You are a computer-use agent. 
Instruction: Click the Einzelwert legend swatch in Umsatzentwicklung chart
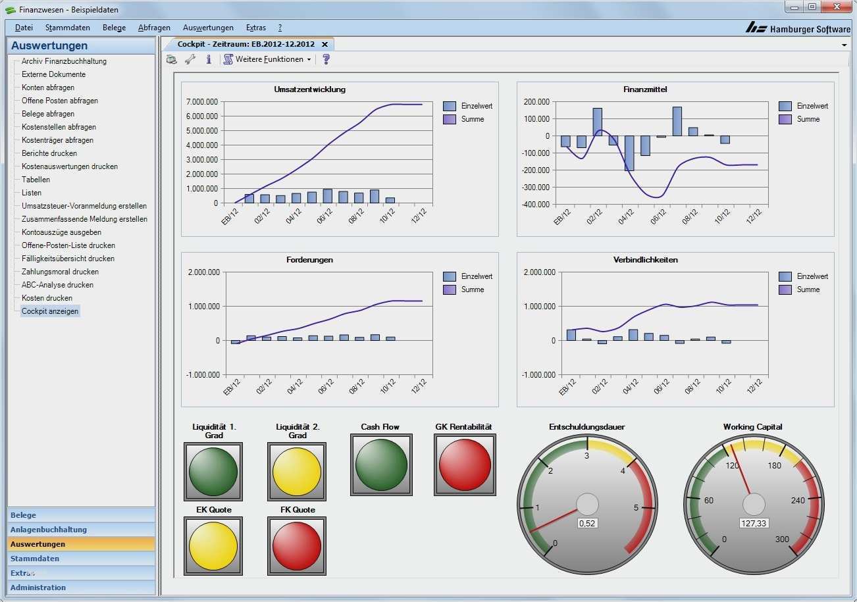[450, 106]
